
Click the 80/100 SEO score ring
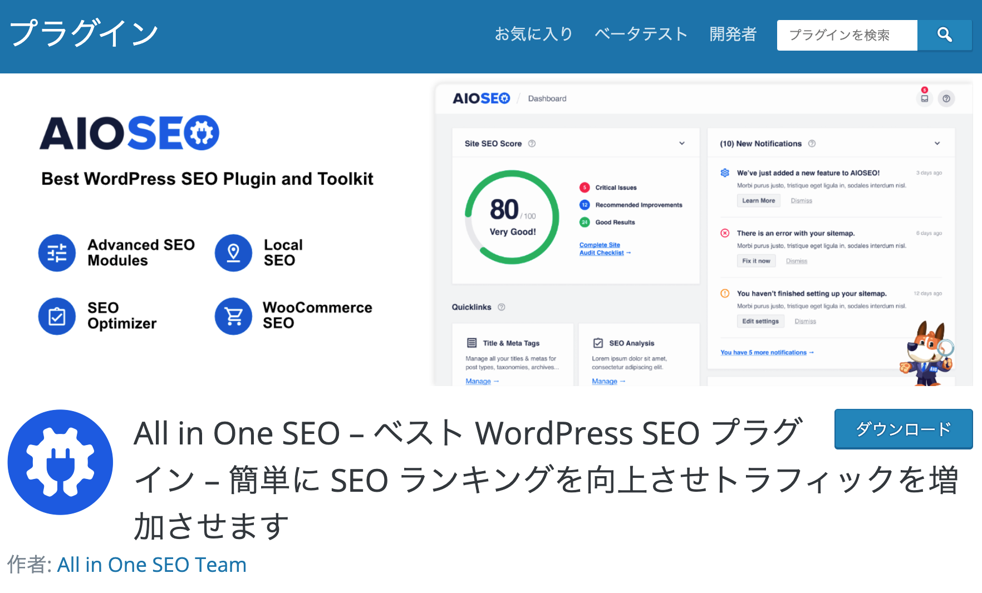pyautogui.click(x=512, y=217)
